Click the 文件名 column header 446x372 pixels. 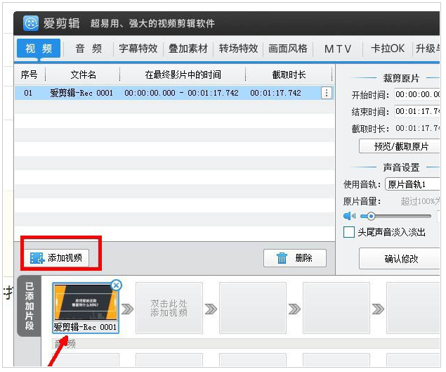pos(83,75)
